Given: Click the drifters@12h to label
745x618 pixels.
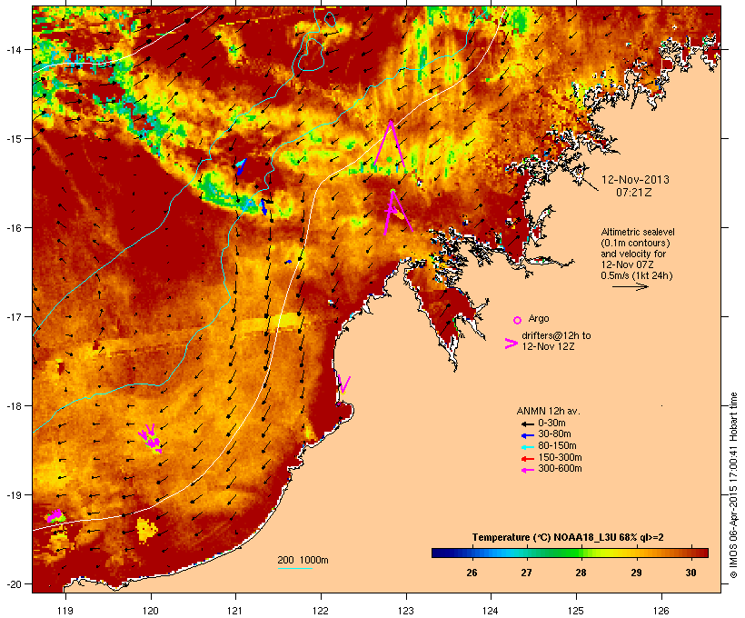Looking at the screenshot, I should pos(556,335).
